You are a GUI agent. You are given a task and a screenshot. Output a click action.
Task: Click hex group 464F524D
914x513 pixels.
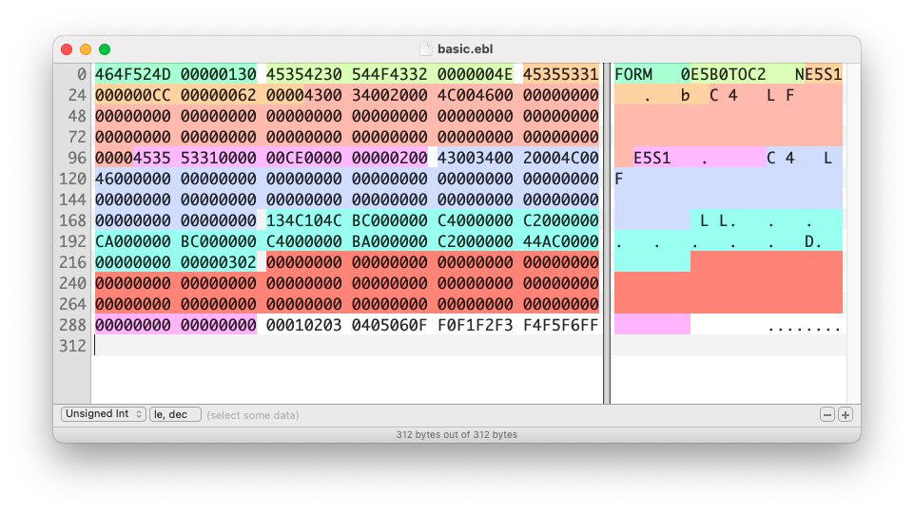pyautogui.click(x=133, y=74)
